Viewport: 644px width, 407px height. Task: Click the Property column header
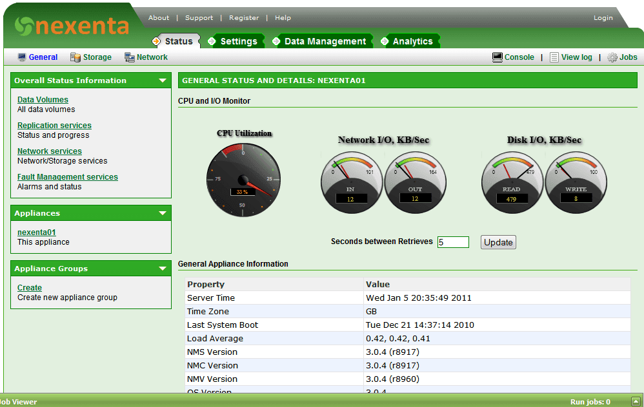point(206,285)
